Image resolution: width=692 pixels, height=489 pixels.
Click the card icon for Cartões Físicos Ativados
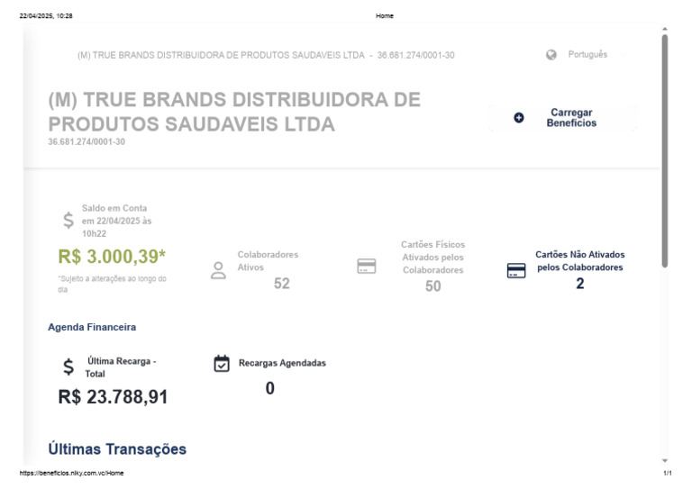click(x=367, y=266)
